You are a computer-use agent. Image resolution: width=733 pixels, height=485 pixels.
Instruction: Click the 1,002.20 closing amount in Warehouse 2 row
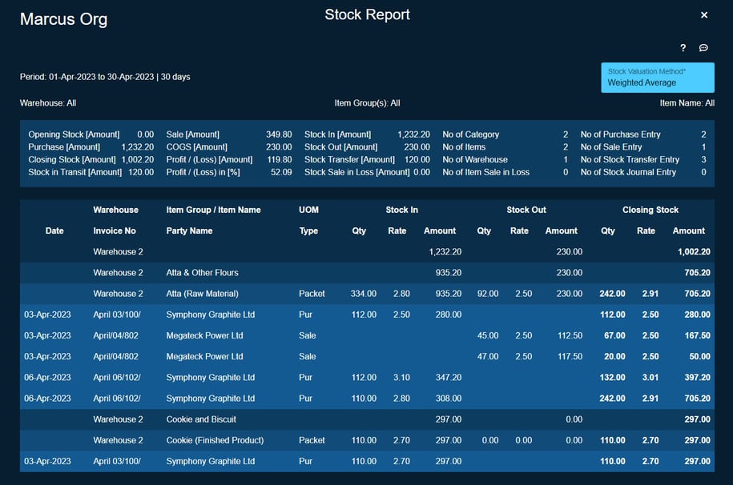point(694,251)
